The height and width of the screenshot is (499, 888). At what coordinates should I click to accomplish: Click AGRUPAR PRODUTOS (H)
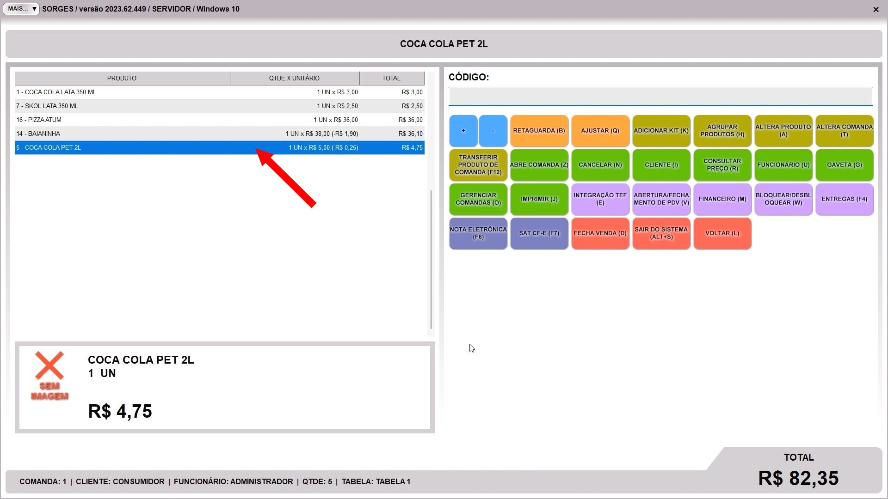coord(722,131)
